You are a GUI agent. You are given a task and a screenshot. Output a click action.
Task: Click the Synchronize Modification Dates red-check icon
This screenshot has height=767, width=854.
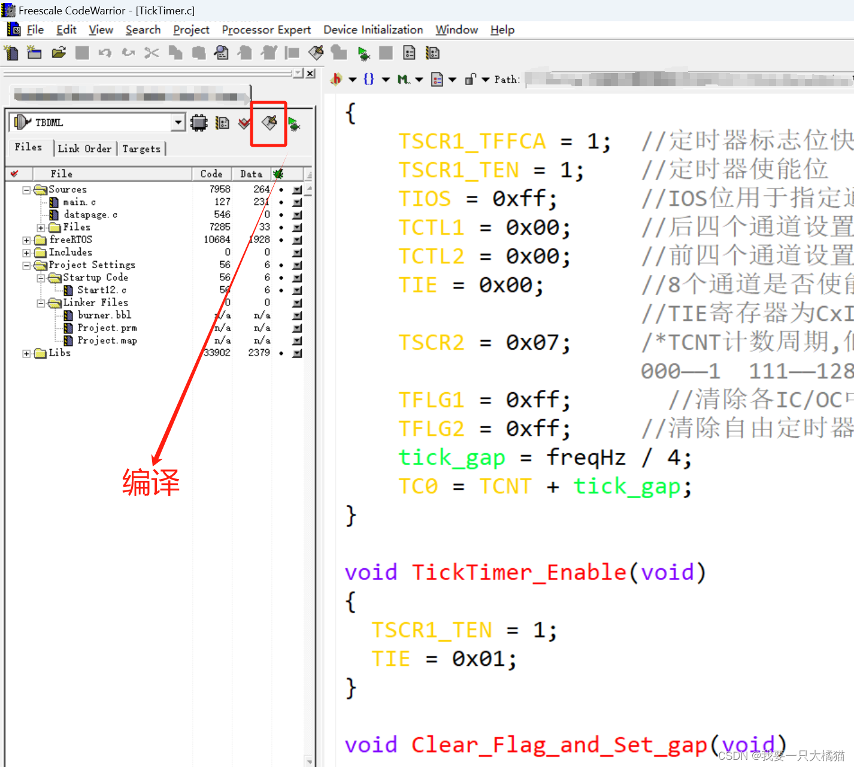pyautogui.click(x=243, y=124)
